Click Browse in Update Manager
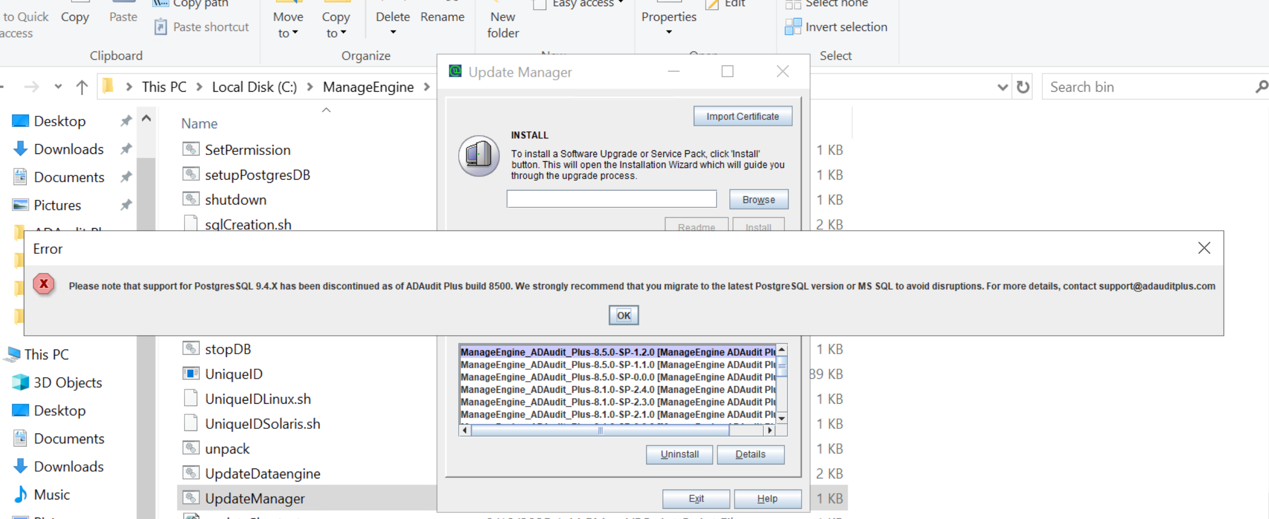The image size is (1269, 519). click(758, 199)
